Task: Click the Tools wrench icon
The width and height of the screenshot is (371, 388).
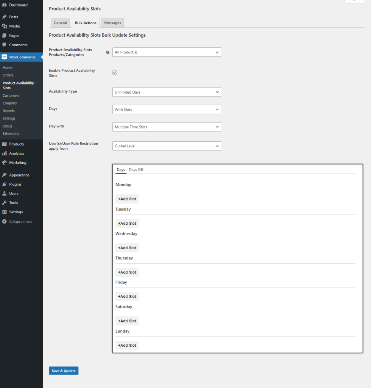Action: pos(5,203)
